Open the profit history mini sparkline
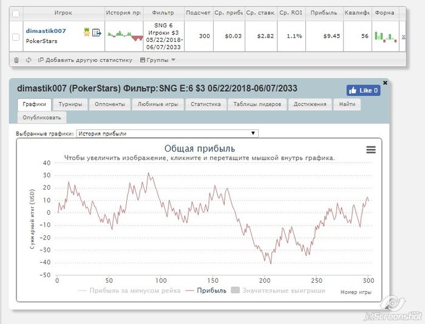 pos(125,36)
